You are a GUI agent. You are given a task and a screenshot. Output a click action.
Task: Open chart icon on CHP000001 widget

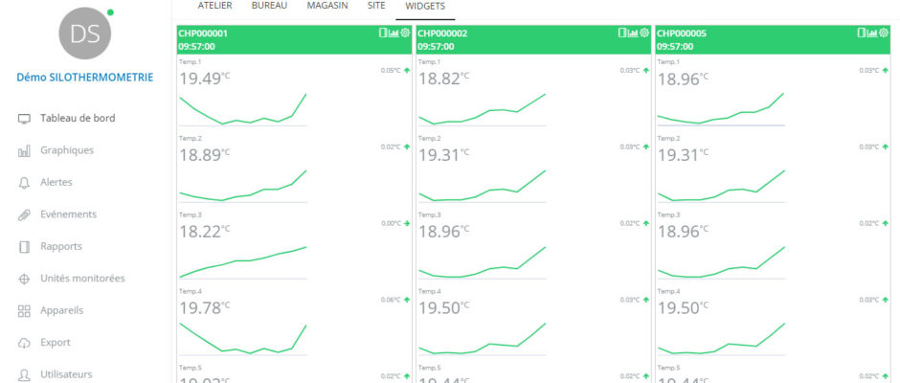[x=394, y=33]
